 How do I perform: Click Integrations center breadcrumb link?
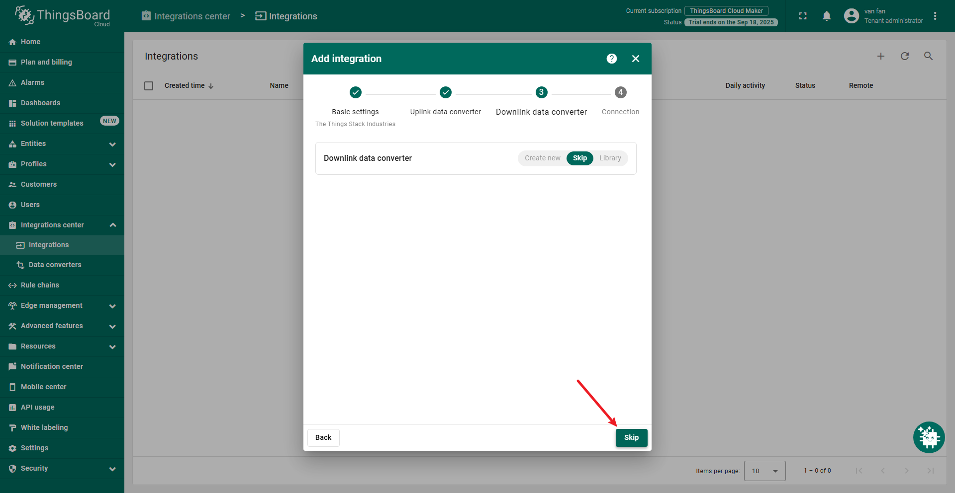(x=186, y=16)
